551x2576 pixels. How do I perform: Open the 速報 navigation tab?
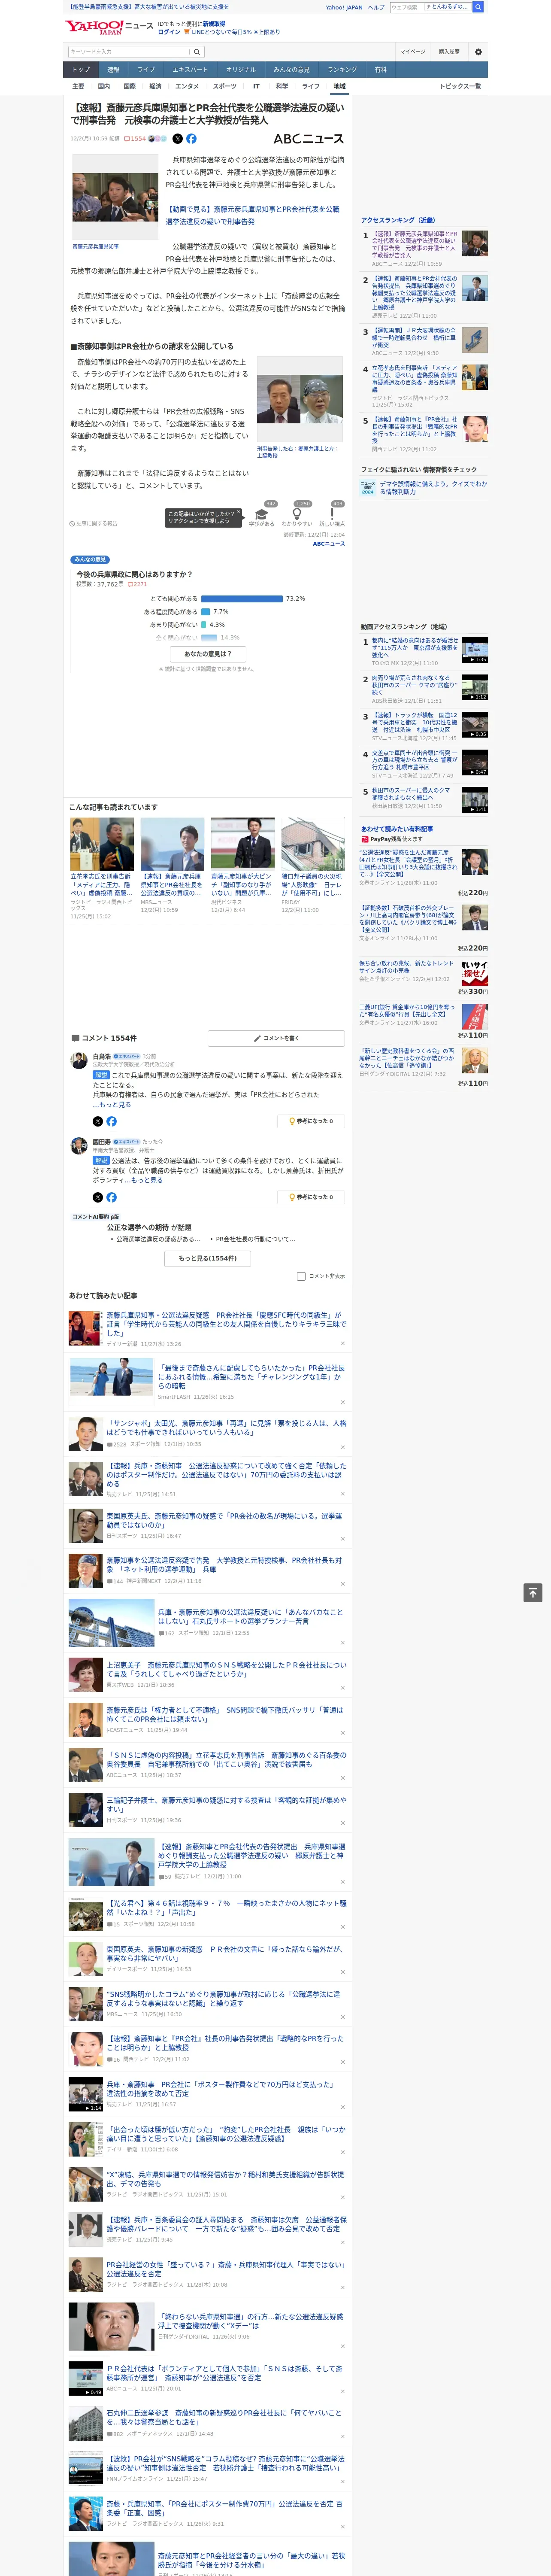113,69
